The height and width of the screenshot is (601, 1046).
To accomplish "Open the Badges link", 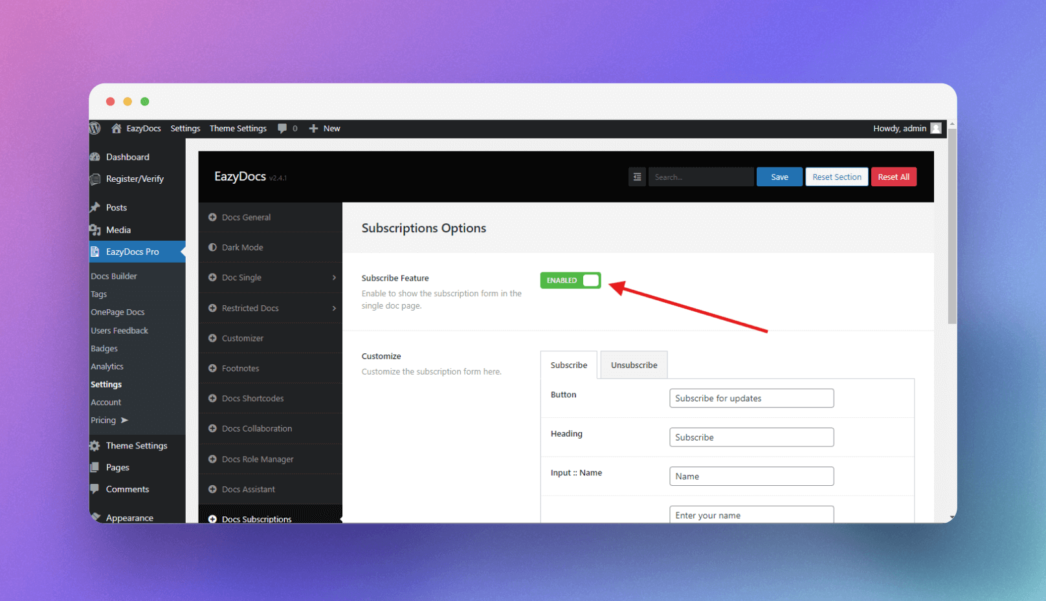I will [x=104, y=348].
